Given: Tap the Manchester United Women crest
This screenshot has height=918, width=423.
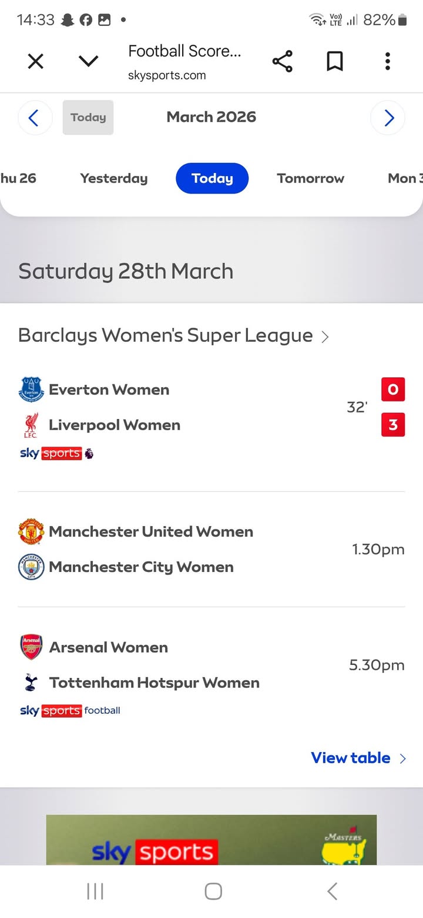Looking at the screenshot, I should (31, 532).
